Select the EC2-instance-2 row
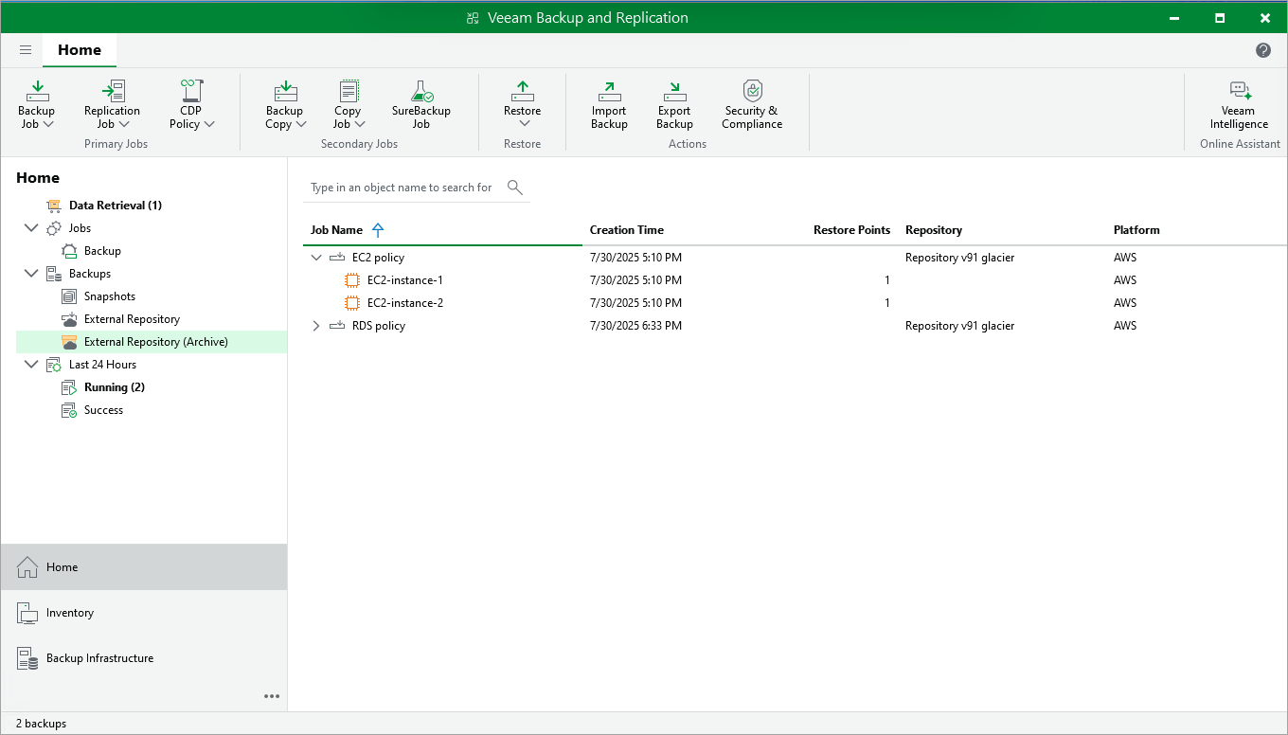 click(795, 303)
